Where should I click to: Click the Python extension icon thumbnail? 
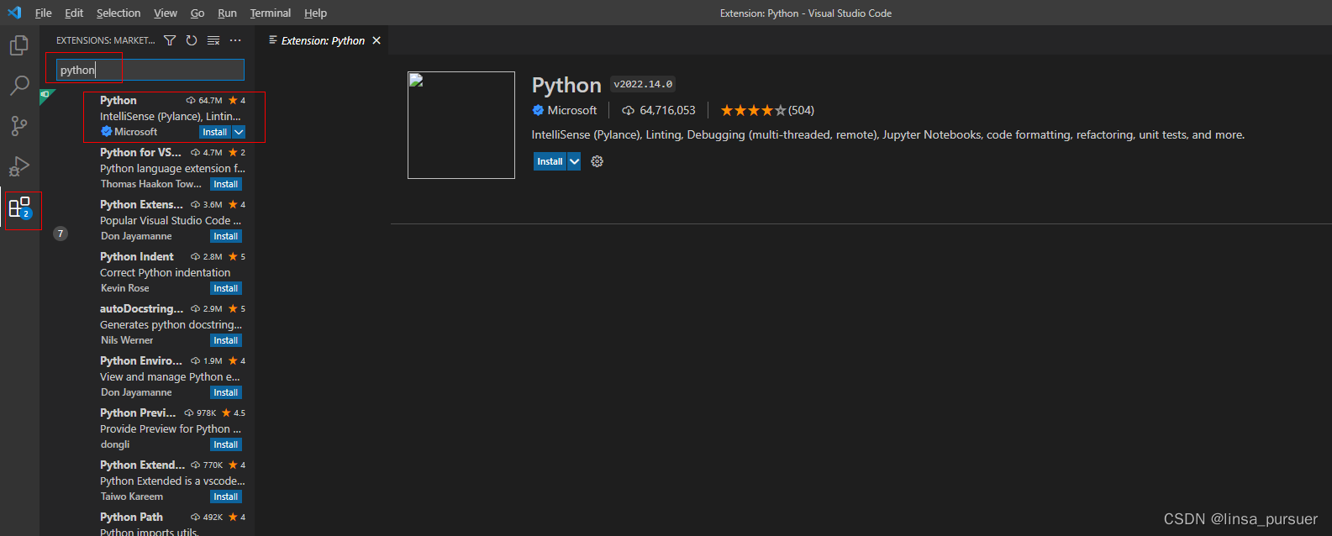pyautogui.click(x=461, y=125)
